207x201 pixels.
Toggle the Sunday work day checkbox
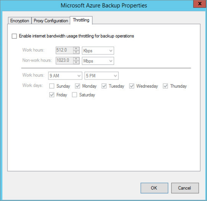52,86
